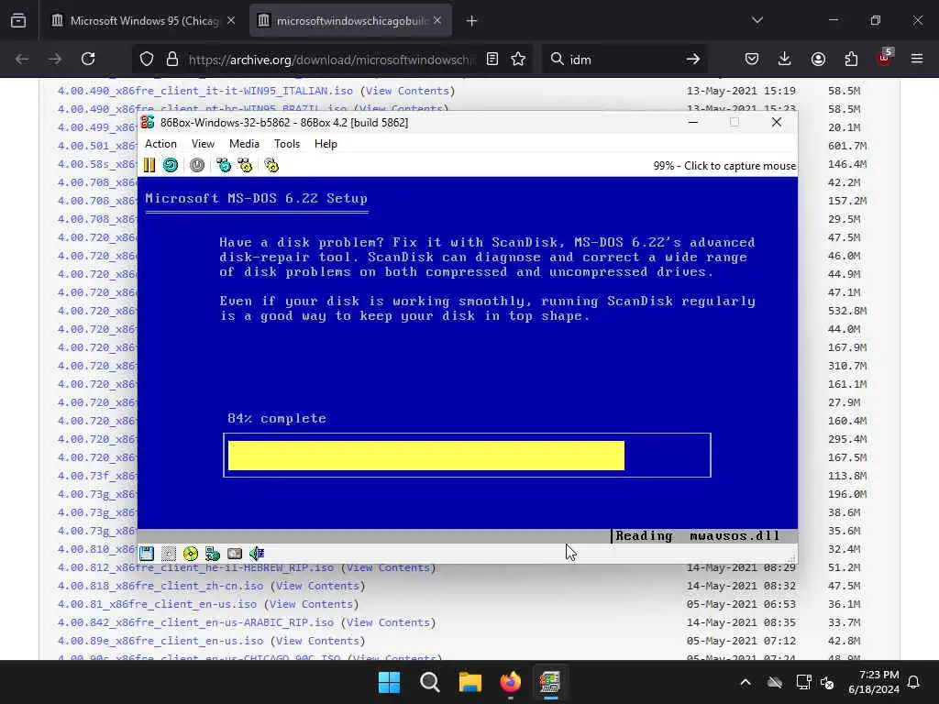Click the 86Box title bar logo icon
The width and height of the screenshot is (939, 704).
[x=148, y=122]
